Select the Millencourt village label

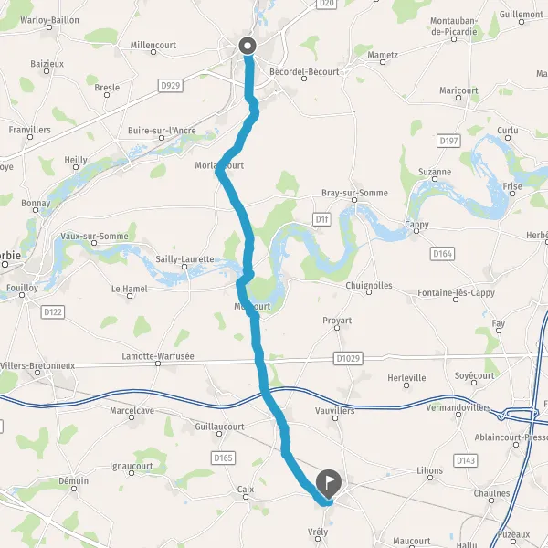pyautogui.click(x=153, y=45)
